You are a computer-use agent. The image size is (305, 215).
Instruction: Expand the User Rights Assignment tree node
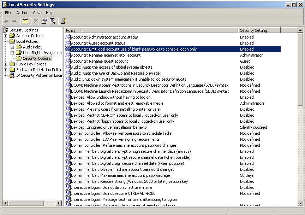(12, 53)
